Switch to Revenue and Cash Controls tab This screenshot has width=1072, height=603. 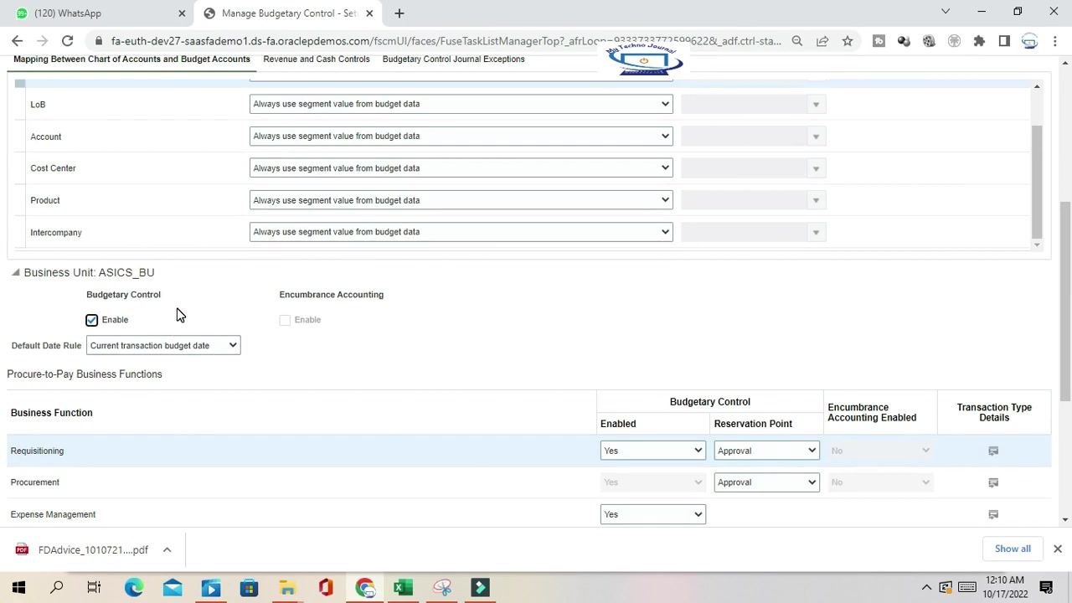tap(317, 59)
